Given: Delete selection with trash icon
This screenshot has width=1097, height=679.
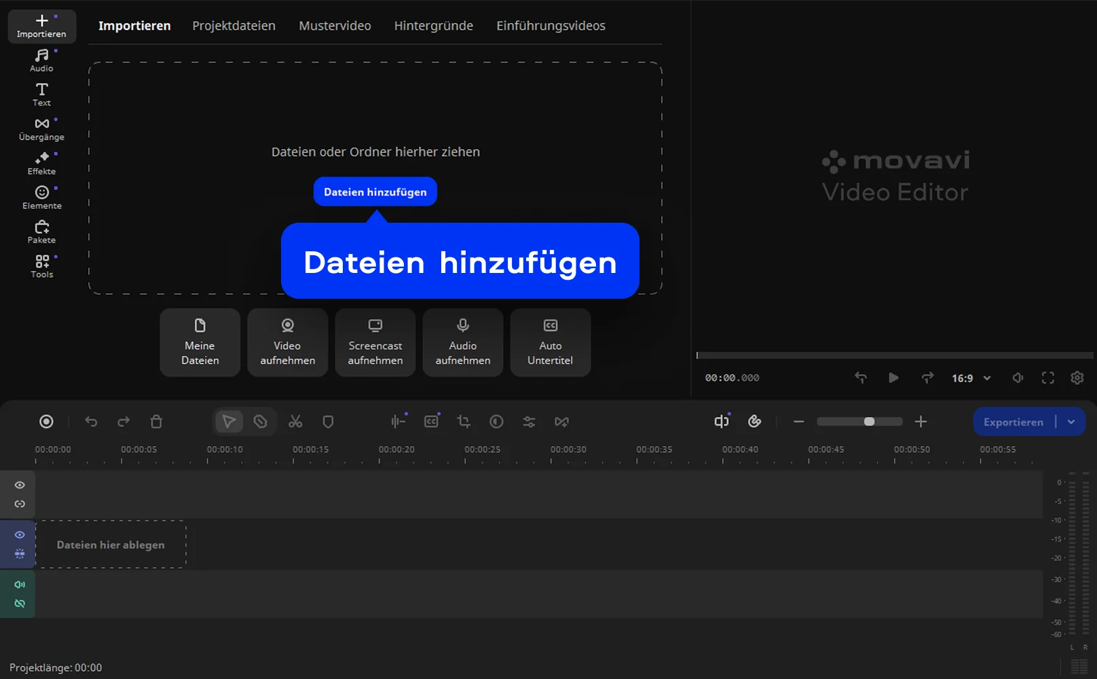Looking at the screenshot, I should [x=156, y=422].
